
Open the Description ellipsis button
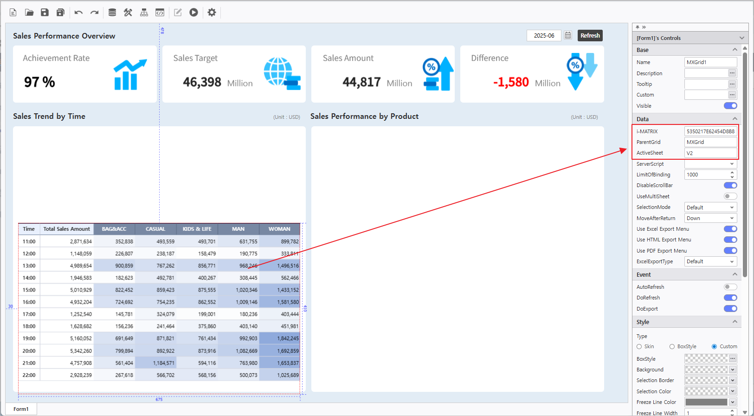[x=732, y=73]
